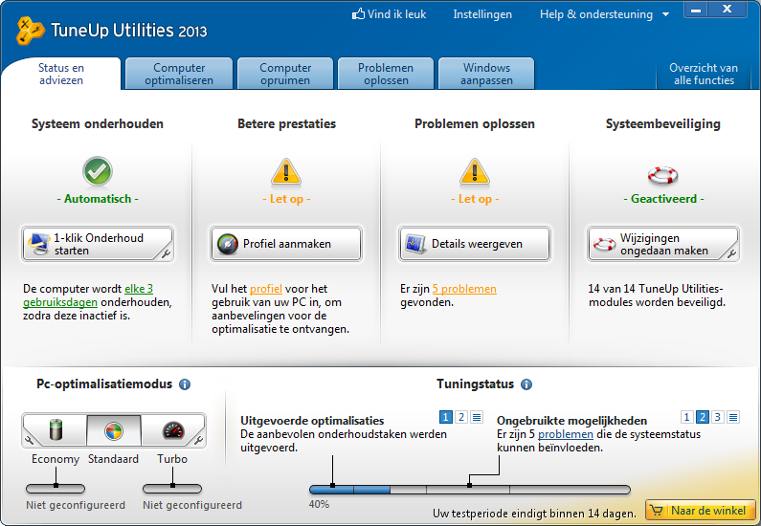
Task: Click the warning icon under Problemen oplossen
Action: tap(475, 172)
